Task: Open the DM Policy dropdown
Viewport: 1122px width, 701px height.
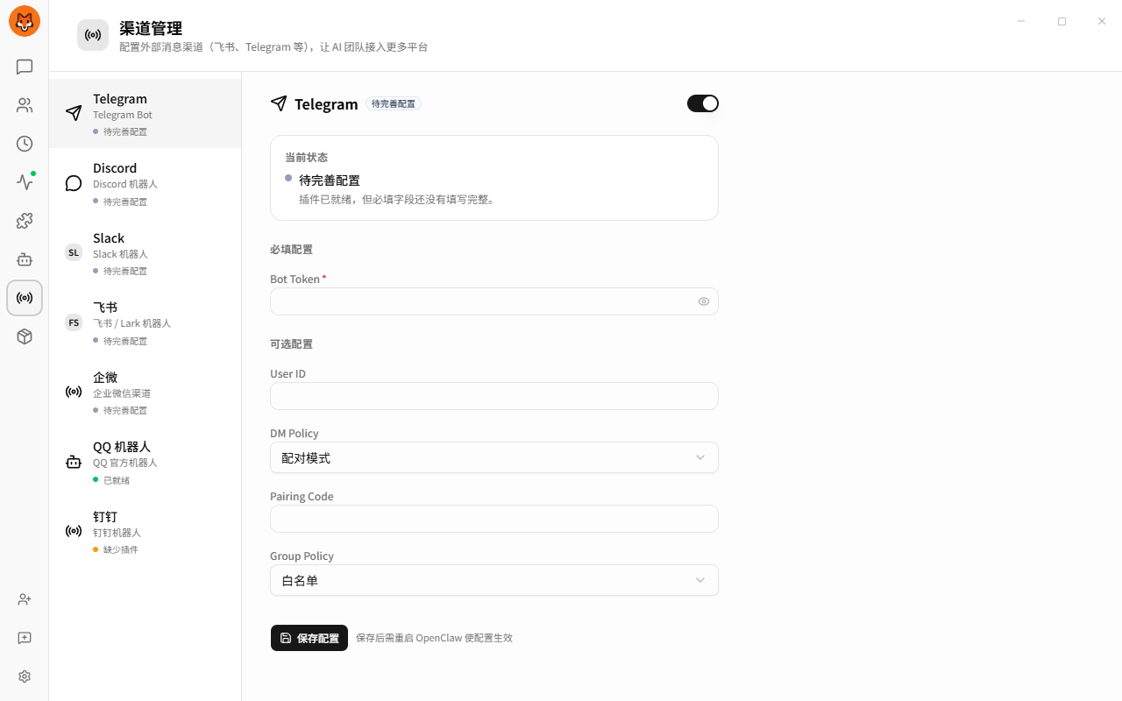Action: [x=494, y=457]
